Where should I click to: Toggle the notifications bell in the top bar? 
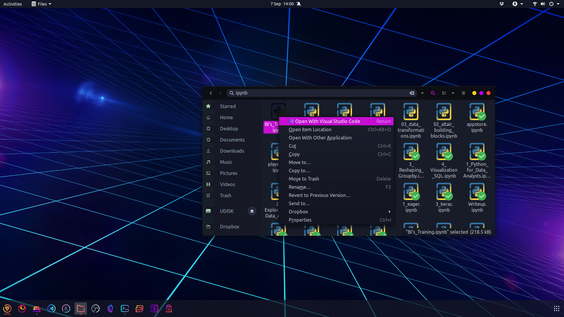pos(299,4)
